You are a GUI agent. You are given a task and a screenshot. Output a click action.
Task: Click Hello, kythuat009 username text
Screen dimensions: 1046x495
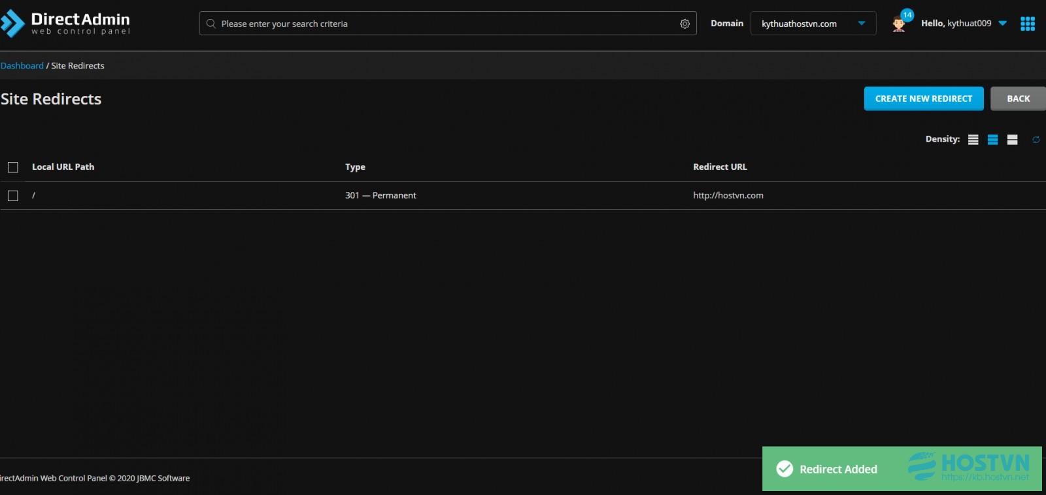pos(956,24)
